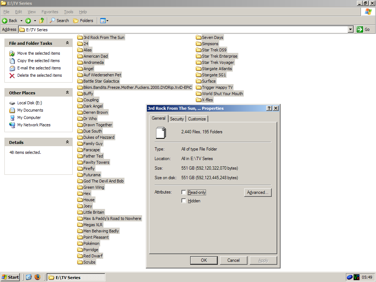Click OK in Properties dialog
Image resolution: width=376 pixels, height=282 pixels.
point(204,260)
